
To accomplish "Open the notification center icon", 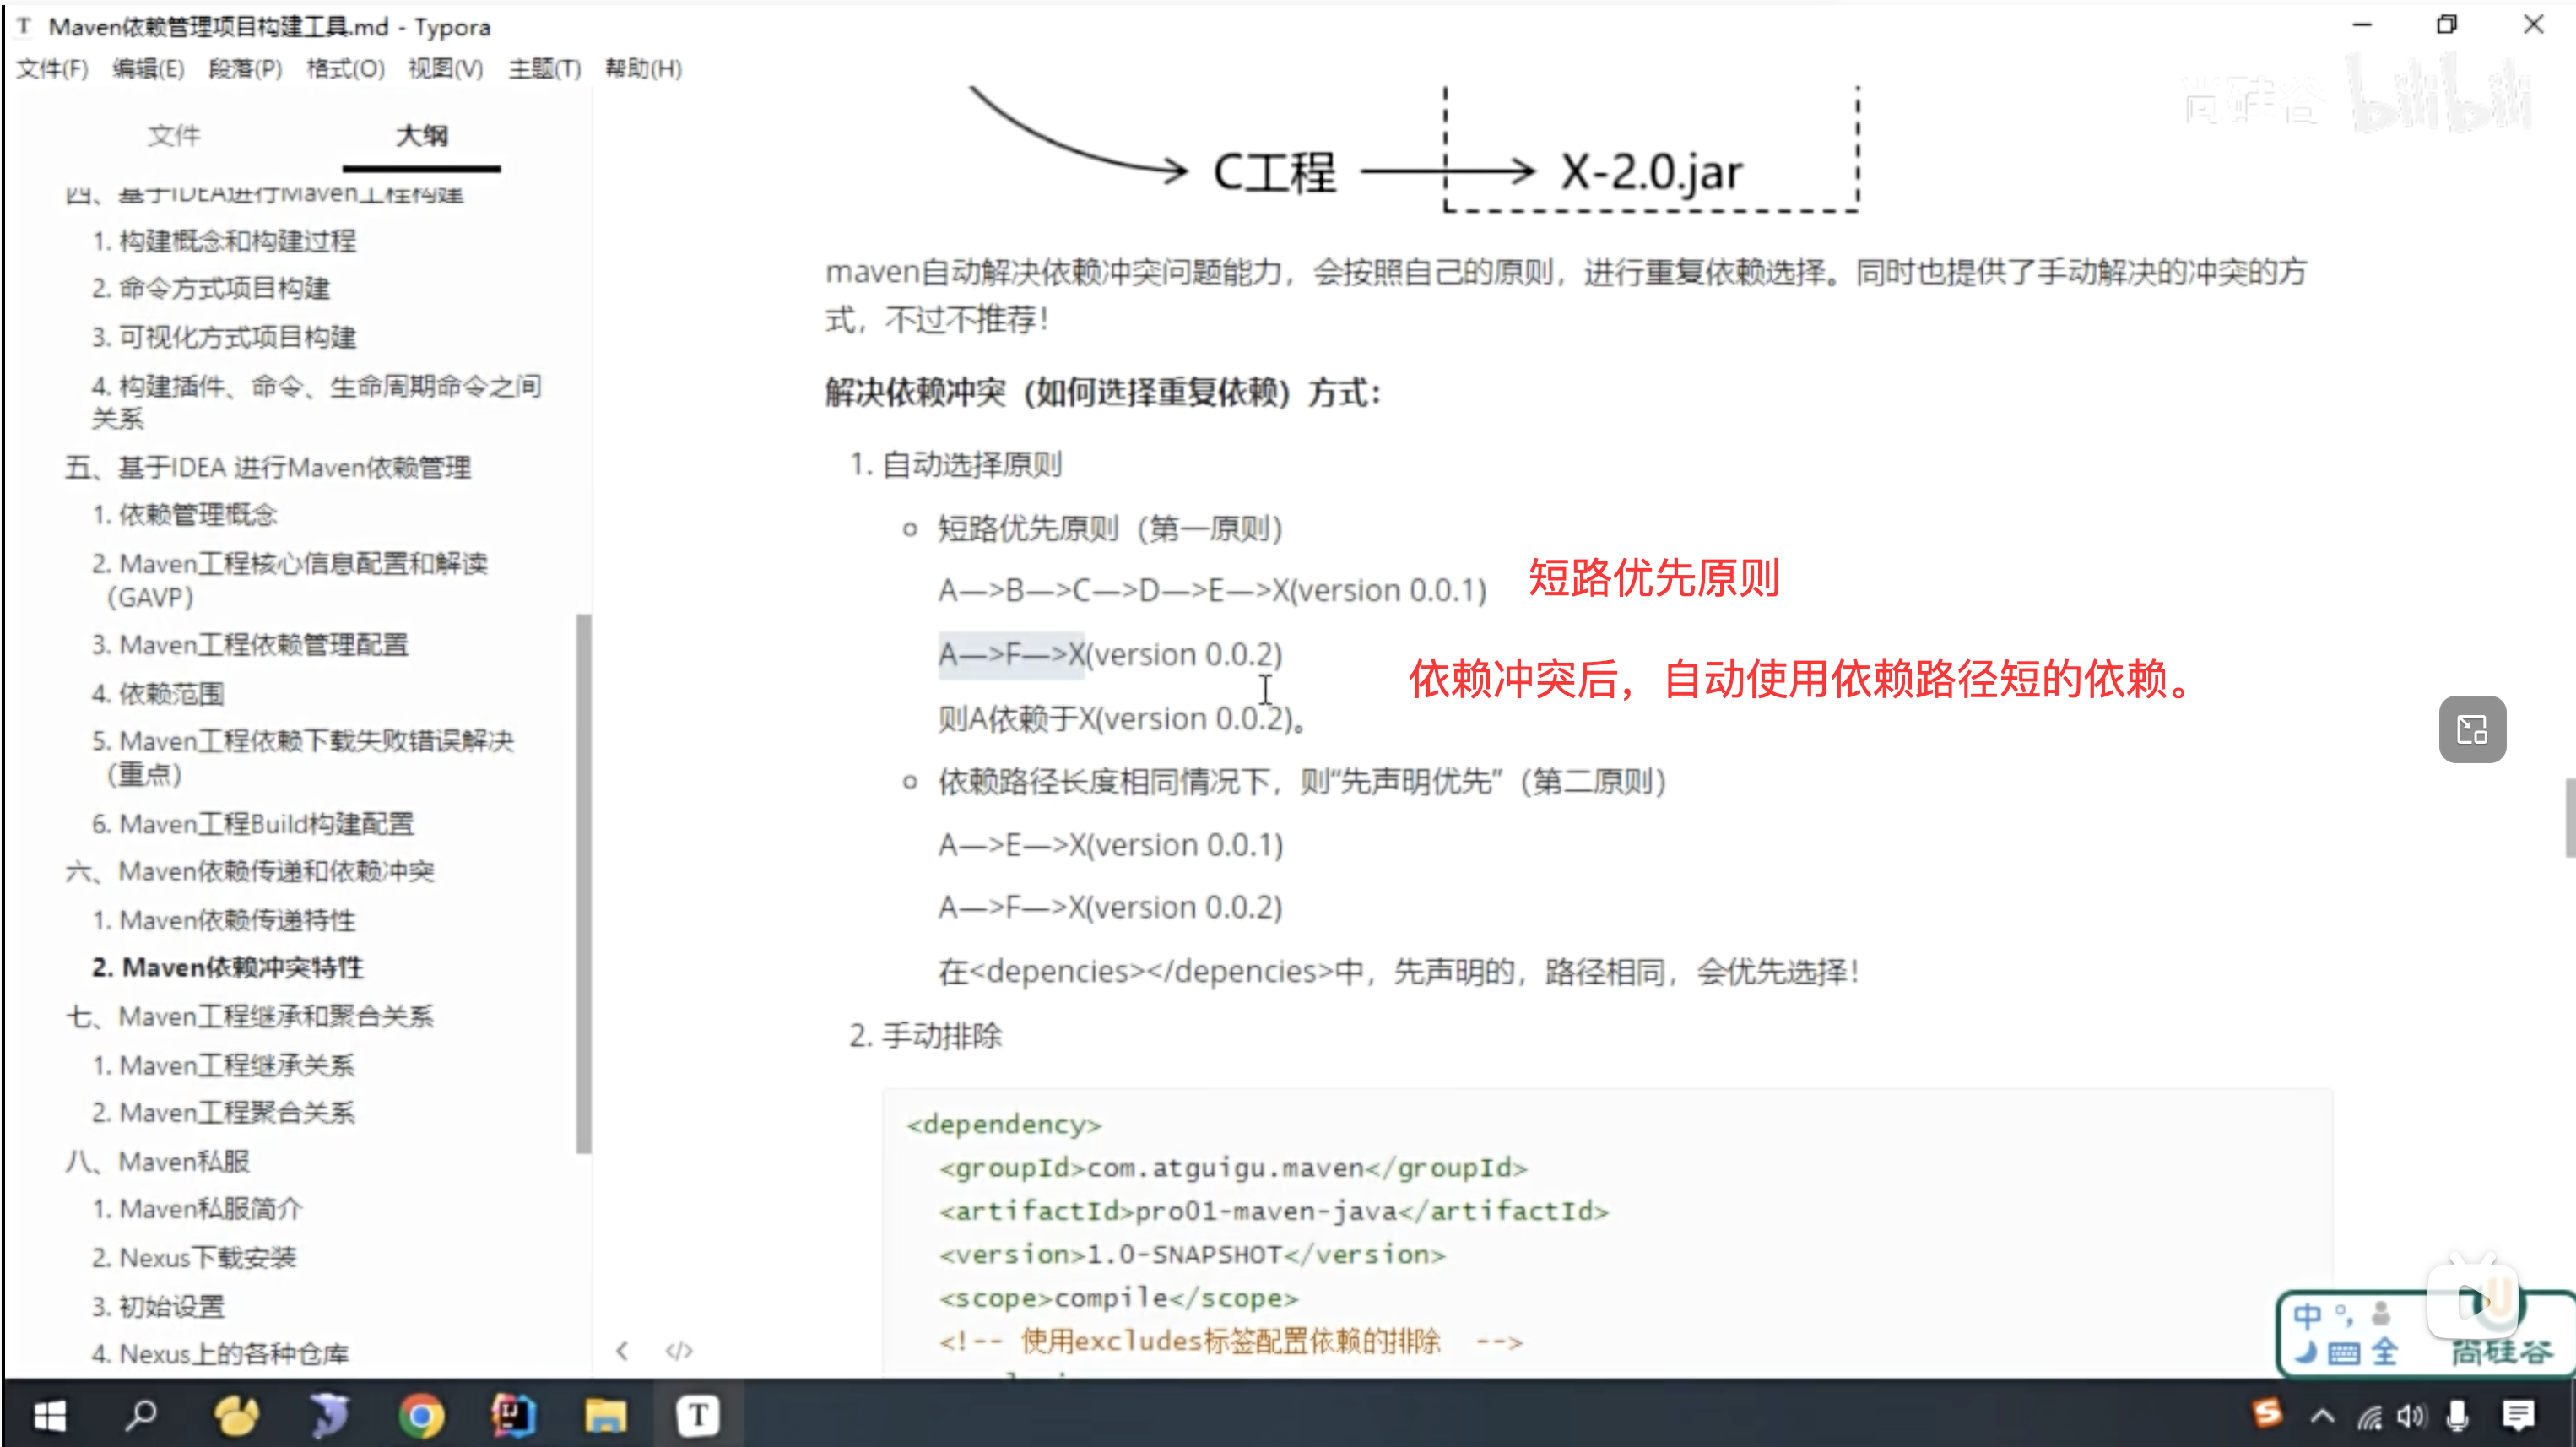I will coord(2517,1415).
